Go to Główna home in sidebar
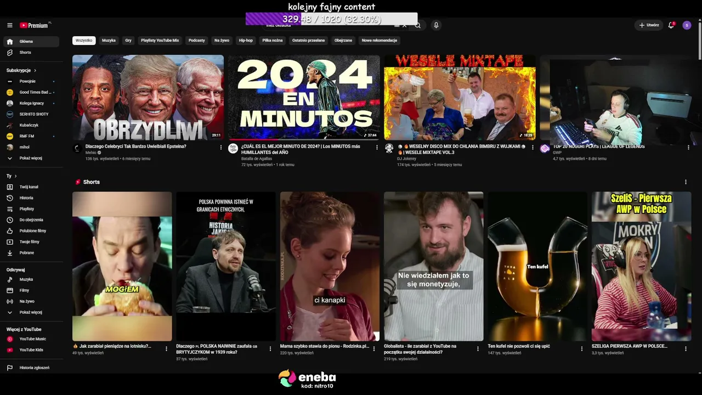The width and height of the screenshot is (702, 395). (31, 42)
